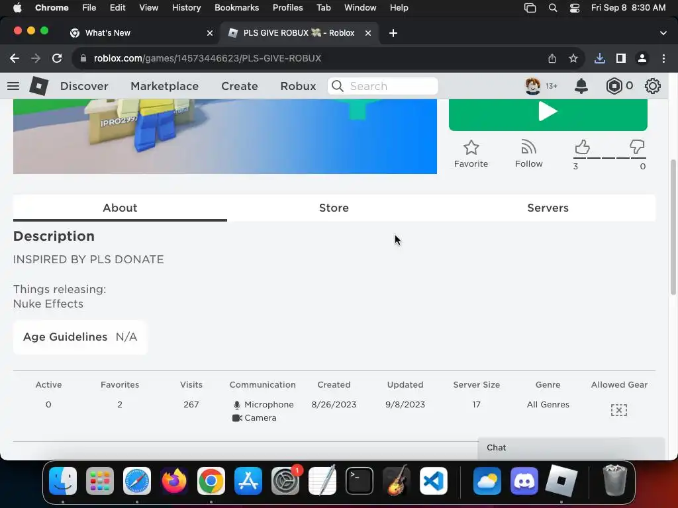The width and height of the screenshot is (678, 508).
Task: Open Discord from the Dock
Action: pyautogui.click(x=524, y=480)
